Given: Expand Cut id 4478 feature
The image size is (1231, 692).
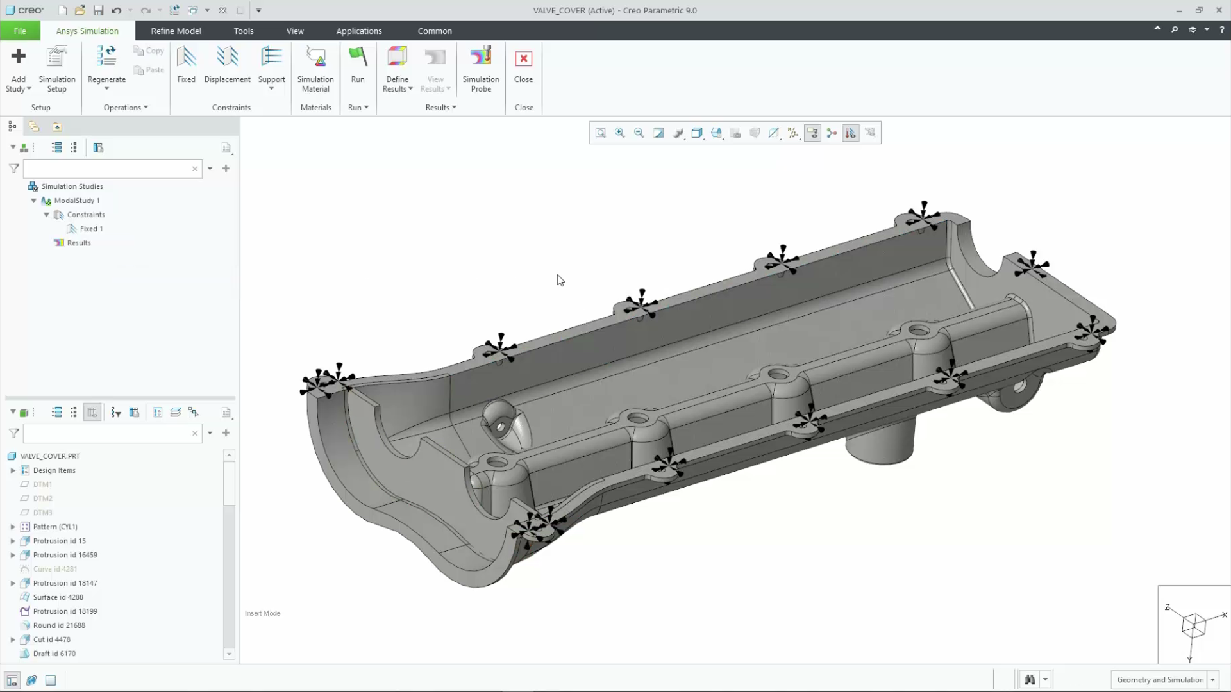Looking at the screenshot, I should (13, 639).
